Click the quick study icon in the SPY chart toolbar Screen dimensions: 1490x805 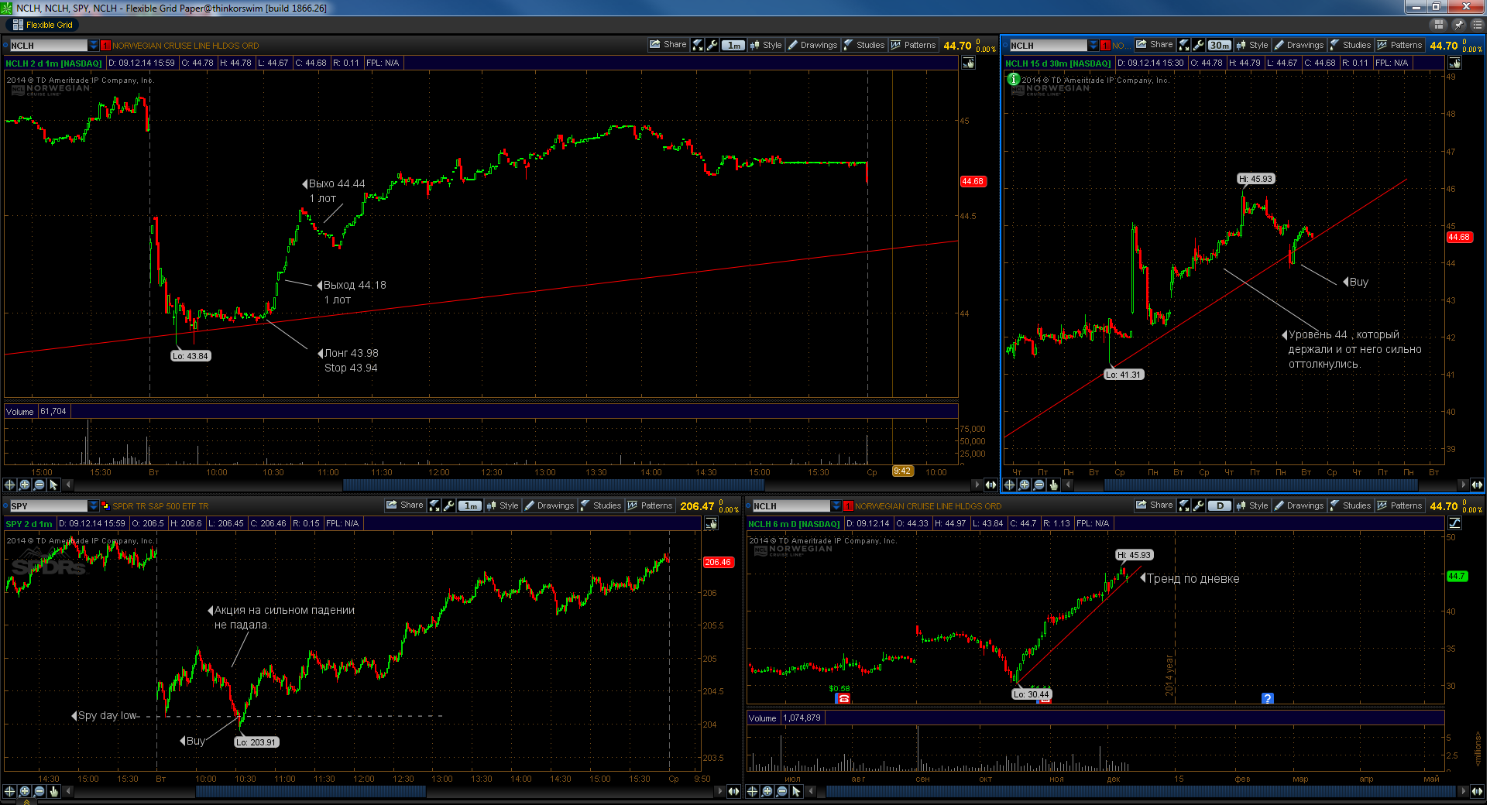[x=434, y=505]
